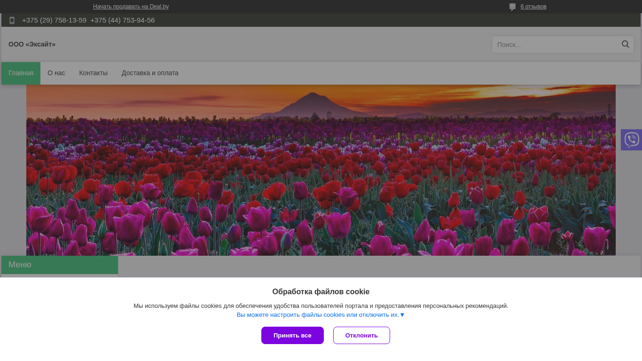Click the mobile phone icon
This screenshot has height=361, width=642.
(12, 20)
